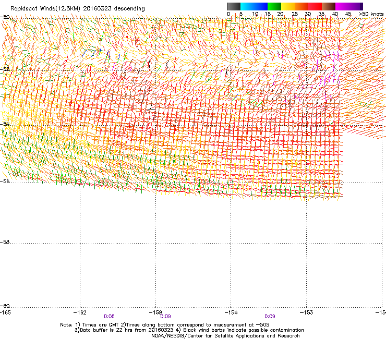Click the -159 longitude axis label
This screenshot has width=386, height=339.
point(155,312)
